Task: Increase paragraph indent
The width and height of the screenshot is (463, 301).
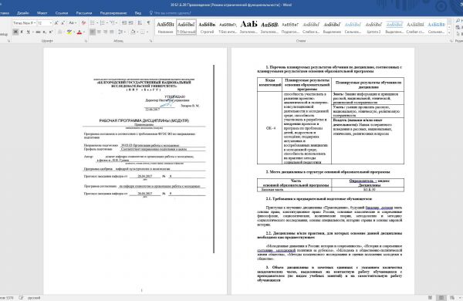Action: [x=131, y=22]
